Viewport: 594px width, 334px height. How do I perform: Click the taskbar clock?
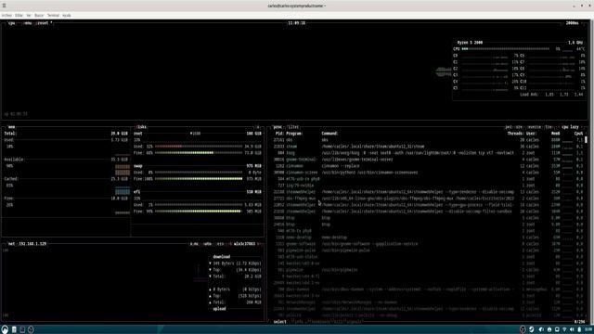588,330
